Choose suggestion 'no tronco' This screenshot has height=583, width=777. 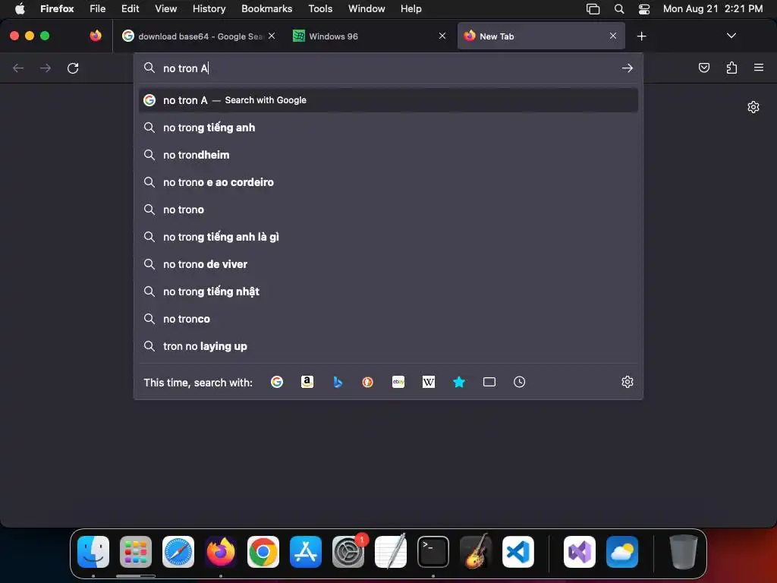388,319
